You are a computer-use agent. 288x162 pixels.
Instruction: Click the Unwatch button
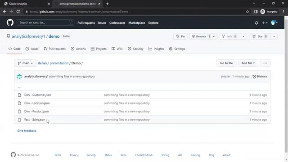pos(200,36)
